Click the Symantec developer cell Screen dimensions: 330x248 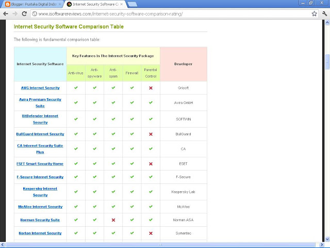[x=184, y=233]
